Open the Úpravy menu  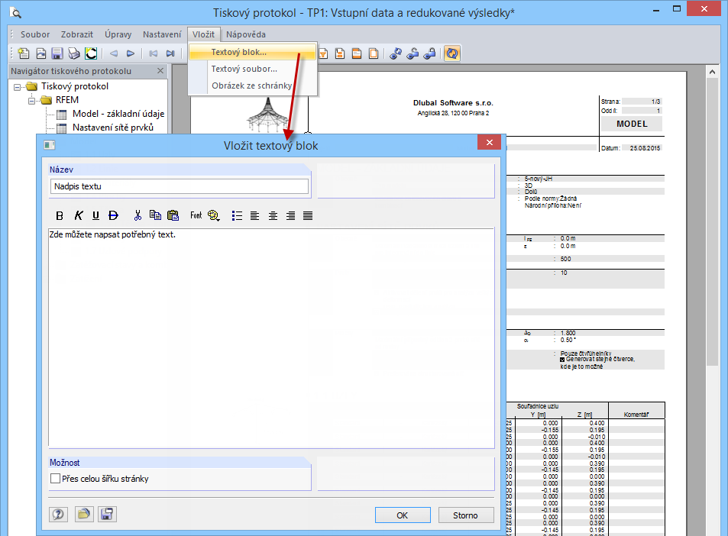coord(118,34)
